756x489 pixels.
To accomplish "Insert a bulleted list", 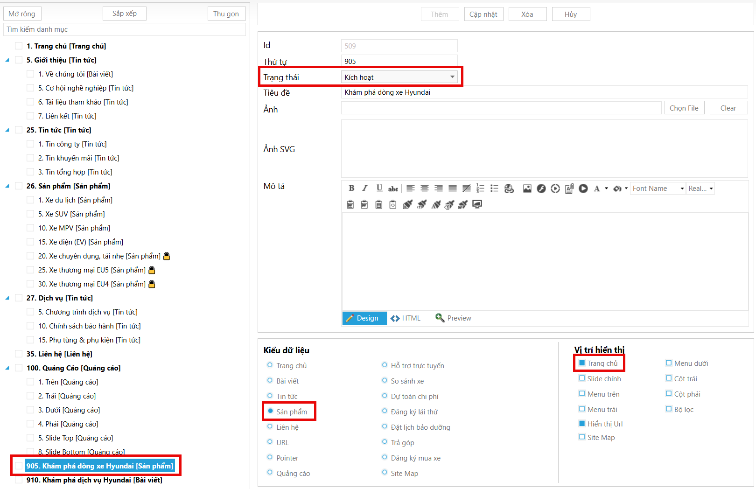I will click(494, 188).
